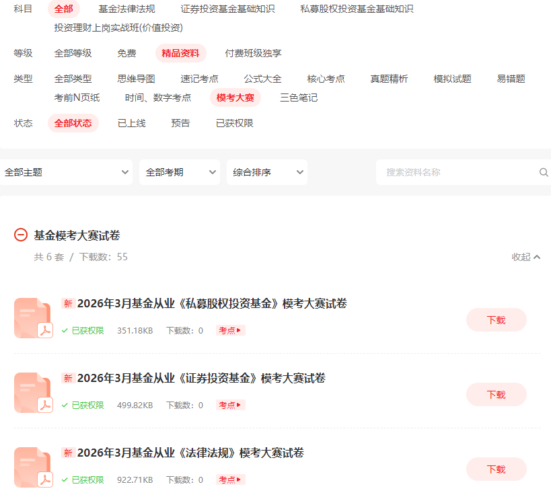Click the 考点 play tag under 私募股权投资基金
Screen dimensions: 551x499
click(x=230, y=330)
